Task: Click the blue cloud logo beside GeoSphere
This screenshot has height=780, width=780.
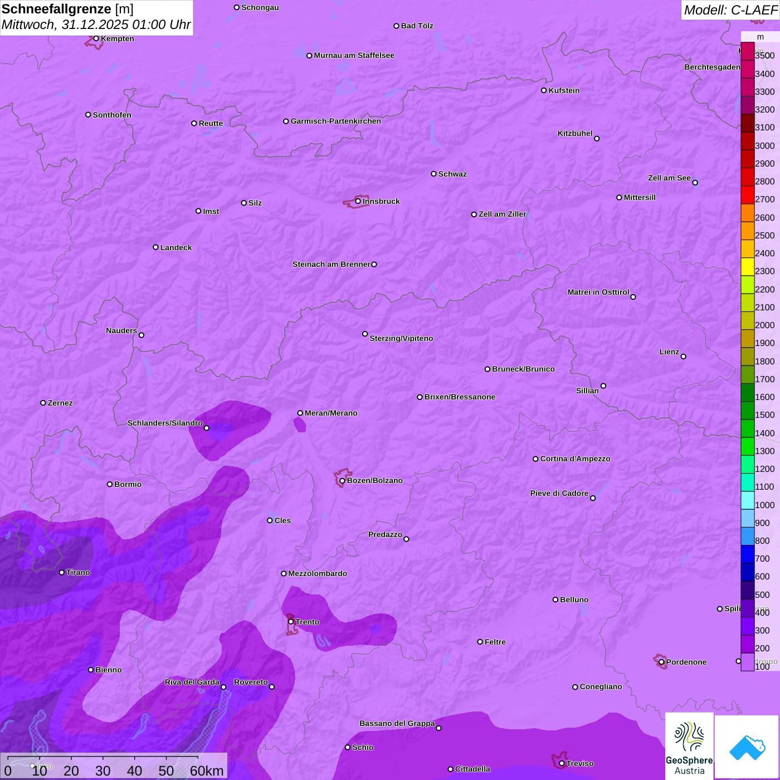Action: tap(747, 748)
